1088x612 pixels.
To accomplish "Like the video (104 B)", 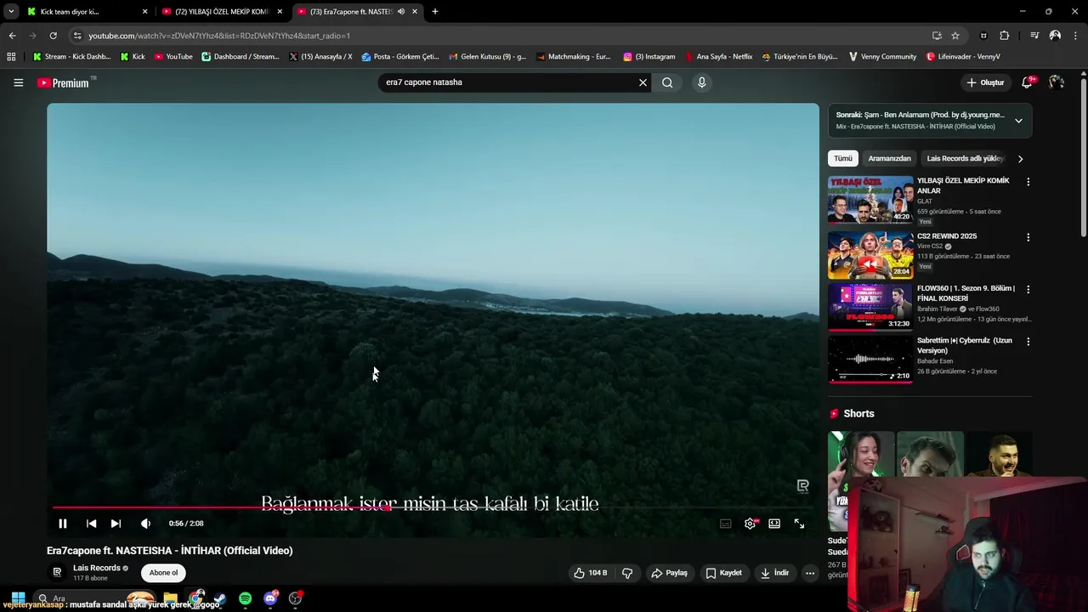I will (x=591, y=573).
